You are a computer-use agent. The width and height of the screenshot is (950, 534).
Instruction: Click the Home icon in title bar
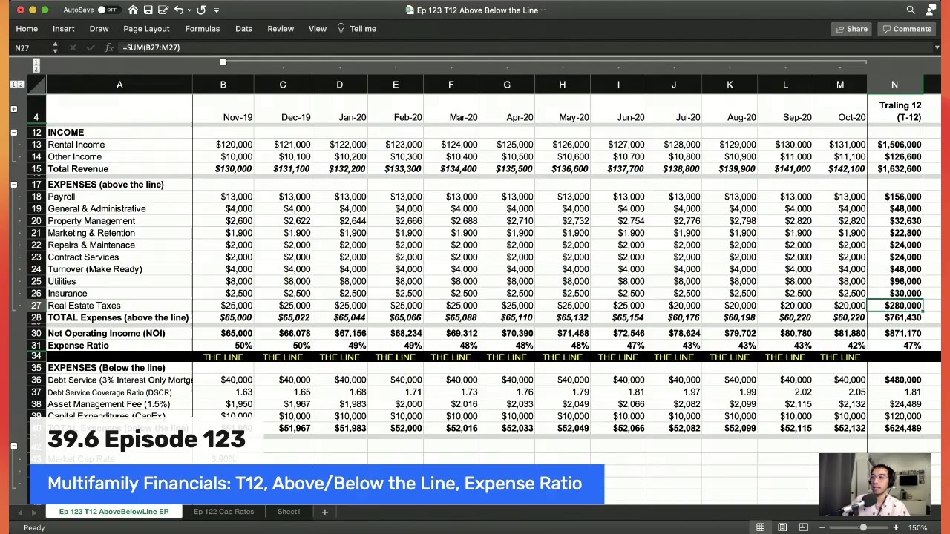[x=133, y=10]
